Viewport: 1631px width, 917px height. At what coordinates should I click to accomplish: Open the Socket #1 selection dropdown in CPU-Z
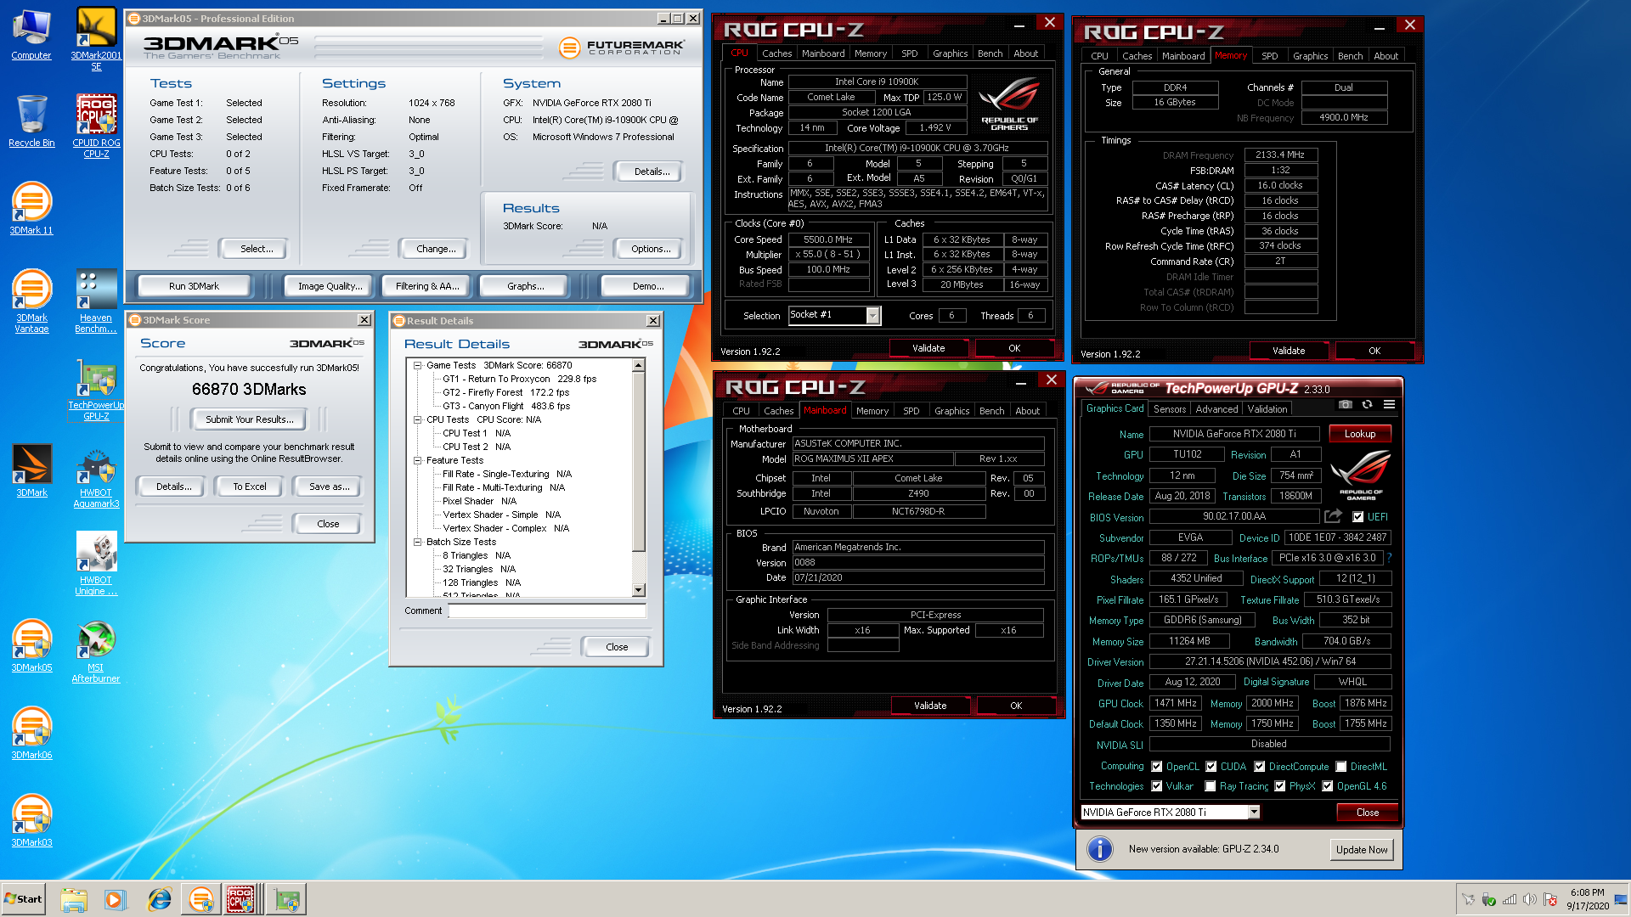pos(872,316)
